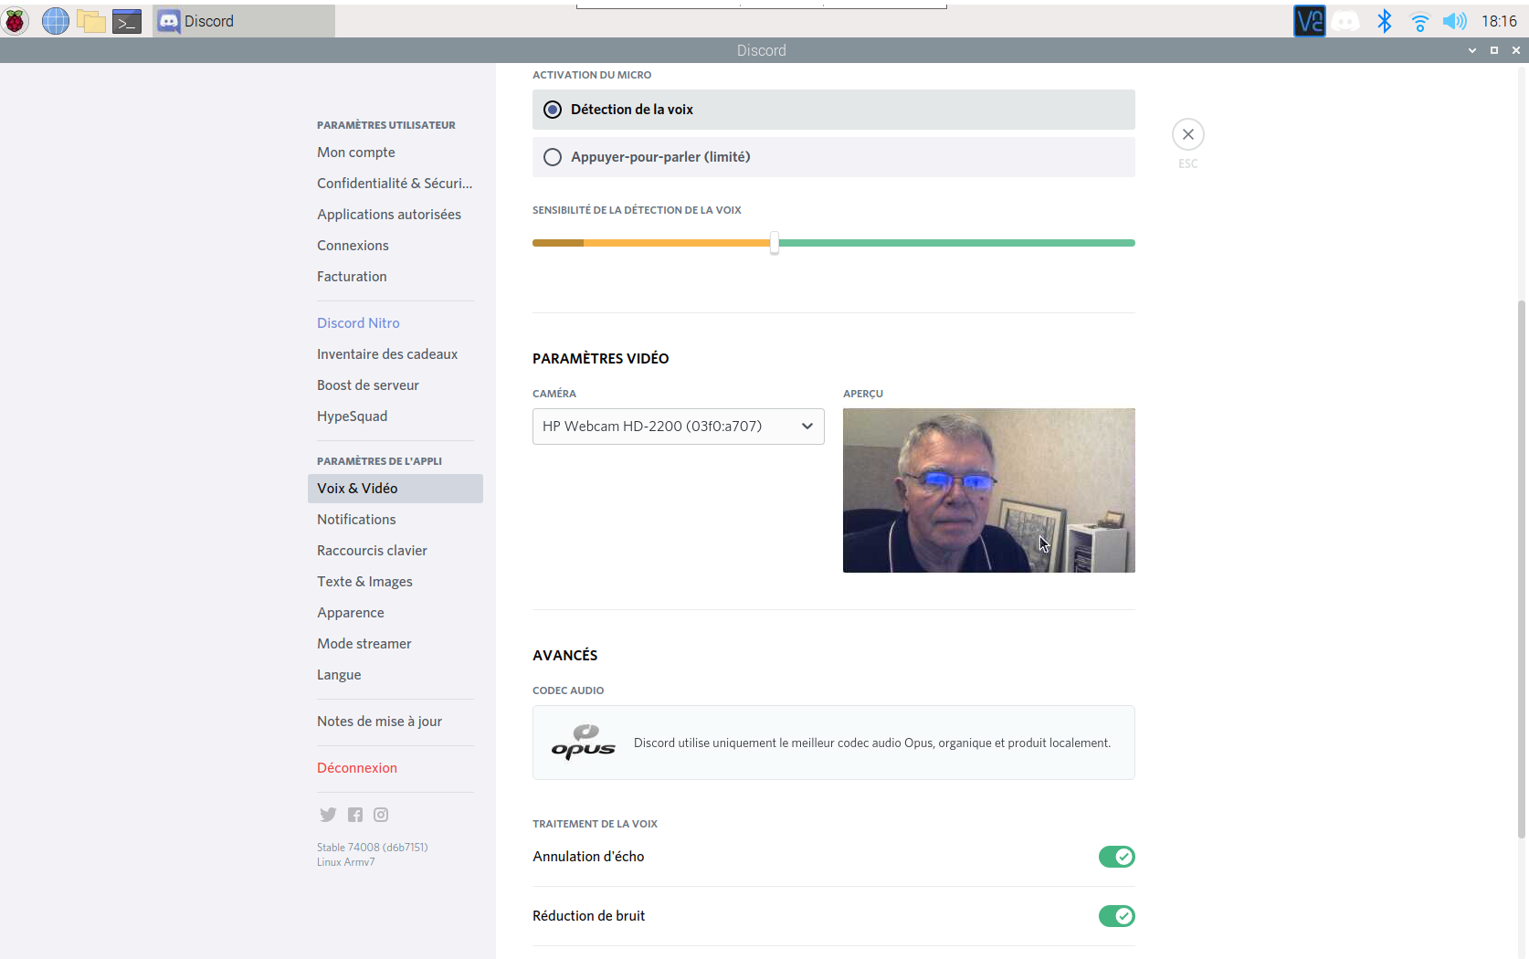Click the Opus codec logo
Image resolution: width=1529 pixels, height=959 pixels.
(x=583, y=742)
